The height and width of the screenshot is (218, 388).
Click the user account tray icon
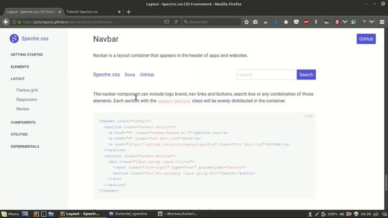click(x=310, y=214)
